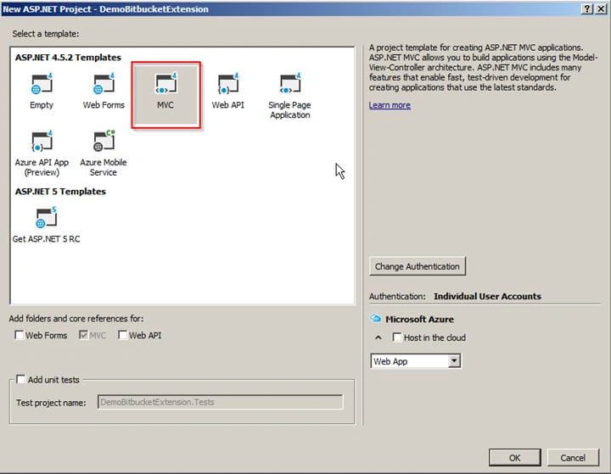
Task: Confirm with the OK button
Action: pos(515,458)
